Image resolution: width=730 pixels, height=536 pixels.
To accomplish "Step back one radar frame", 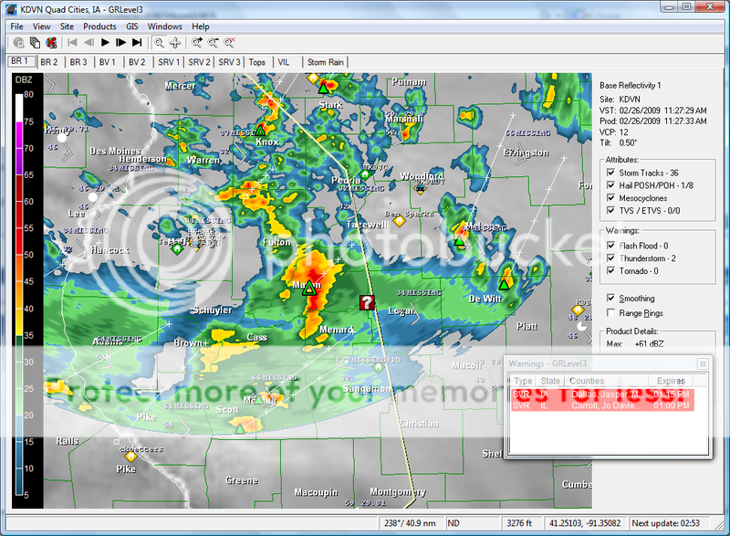I will (x=89, y=43).
